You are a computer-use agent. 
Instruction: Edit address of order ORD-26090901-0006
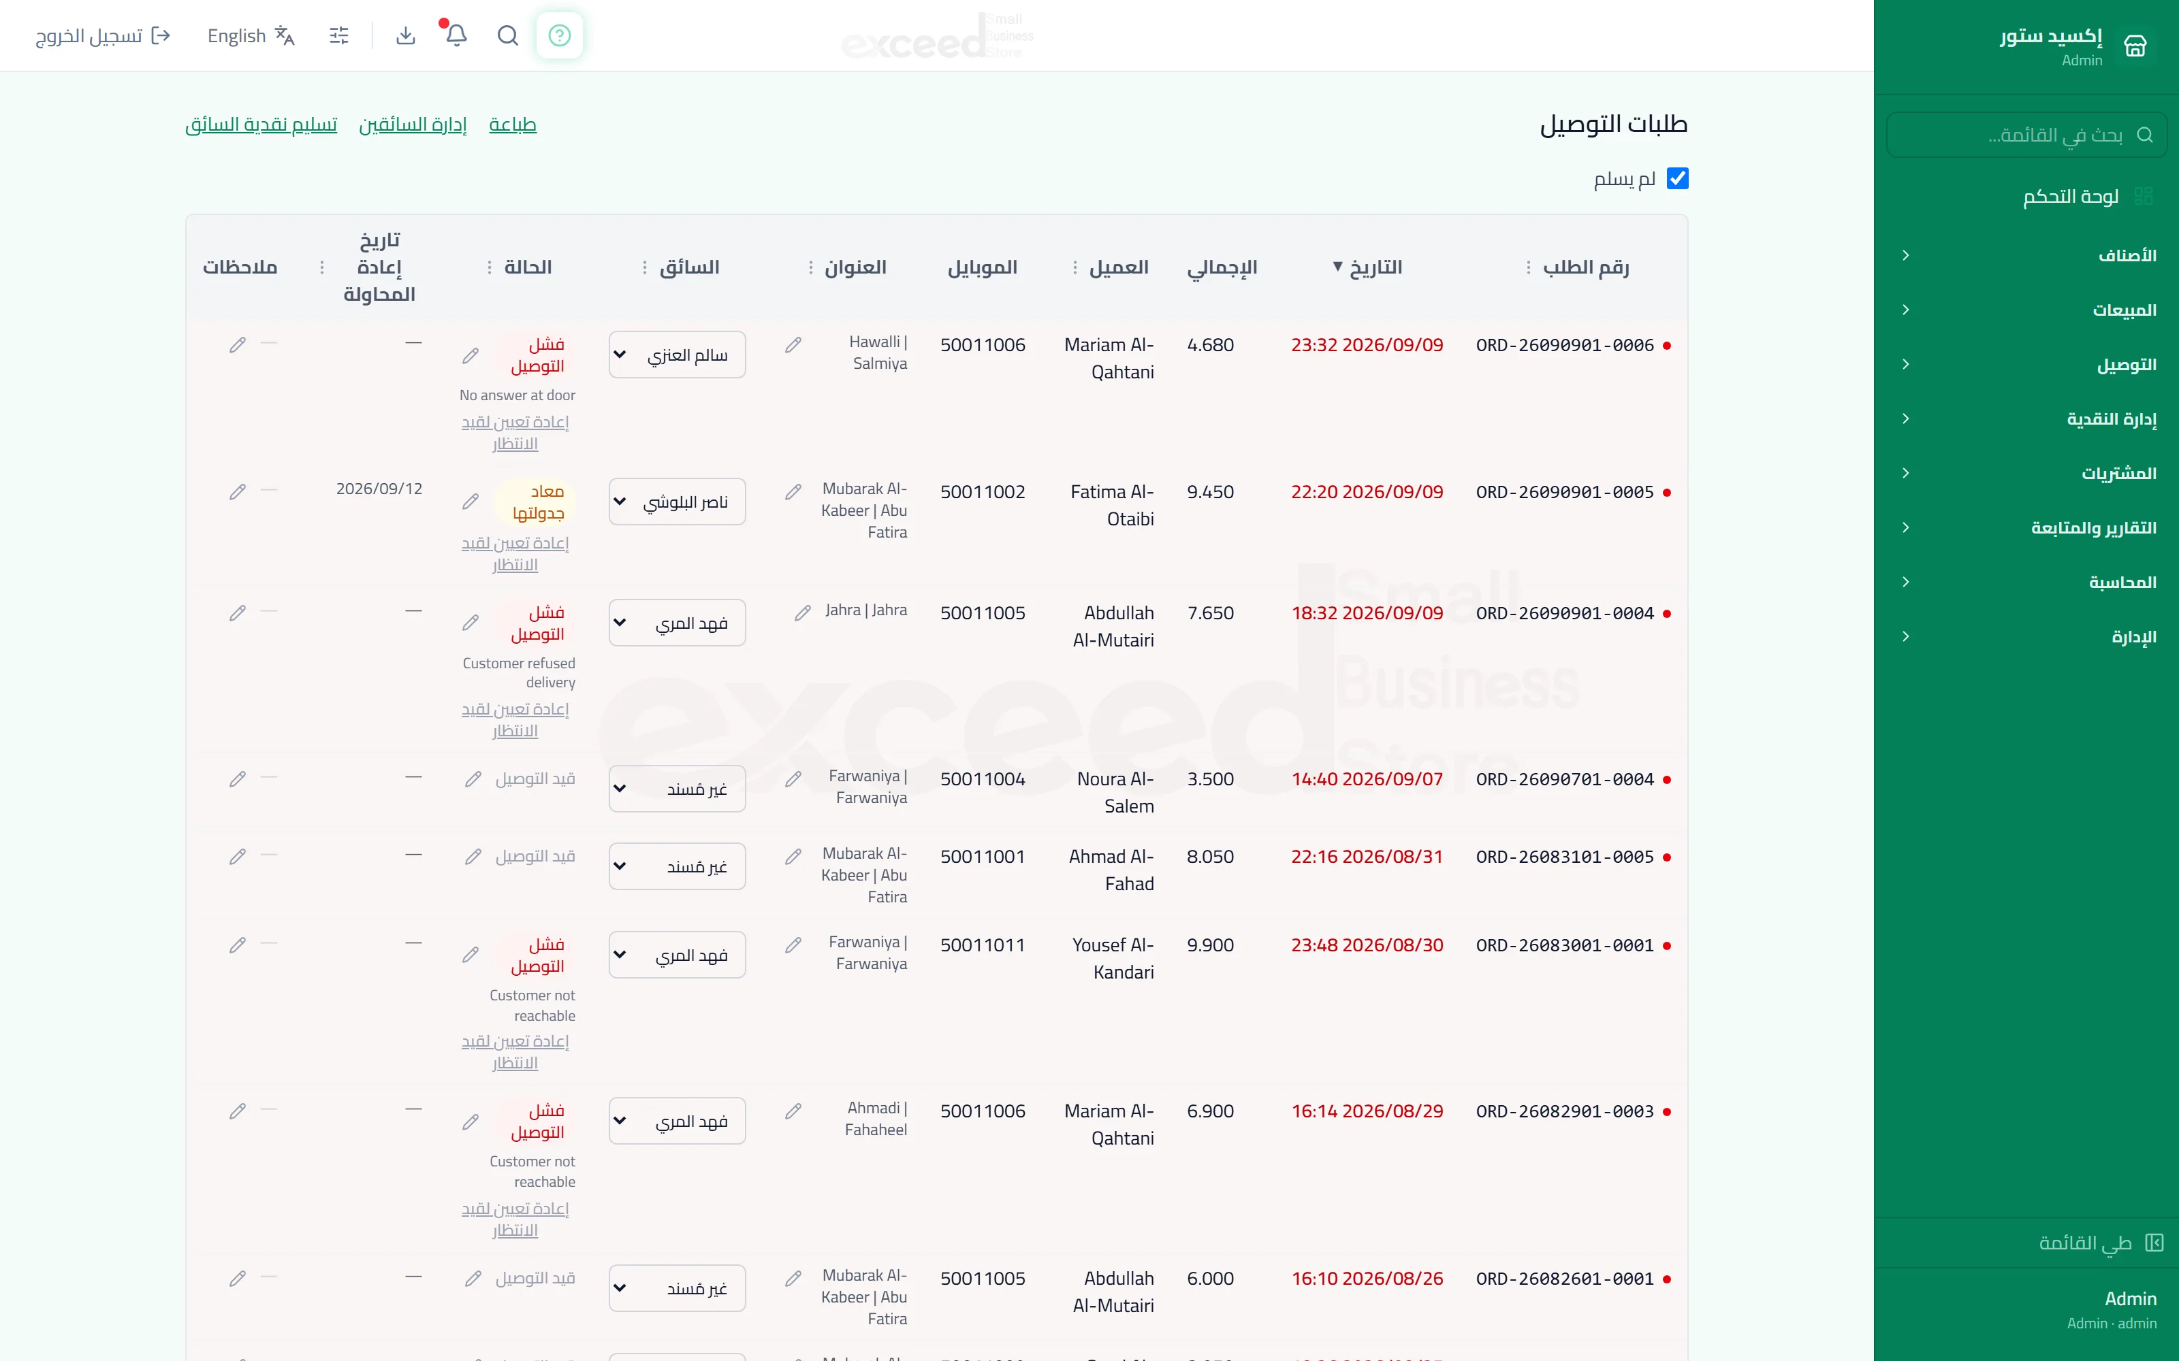coord(793,345)
